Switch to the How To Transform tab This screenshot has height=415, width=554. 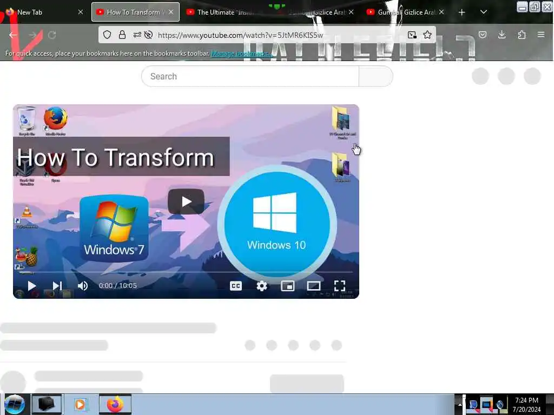tap(135, 12)
